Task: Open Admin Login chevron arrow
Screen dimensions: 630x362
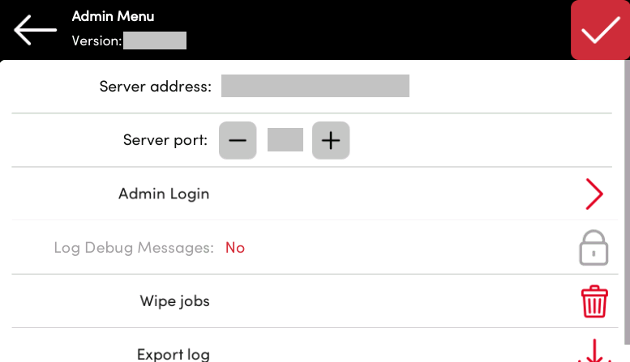Action: click(x=594, y=194)
